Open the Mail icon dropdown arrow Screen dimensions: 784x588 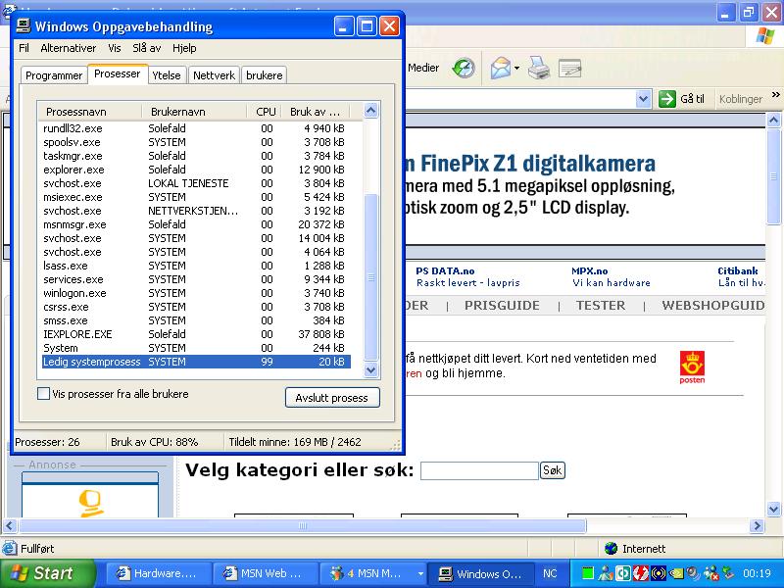517,69
